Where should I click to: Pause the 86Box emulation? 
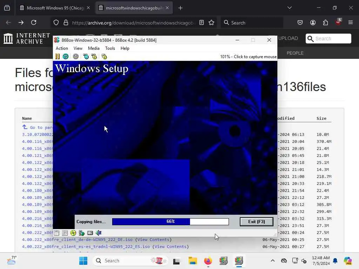click(57, 56)
